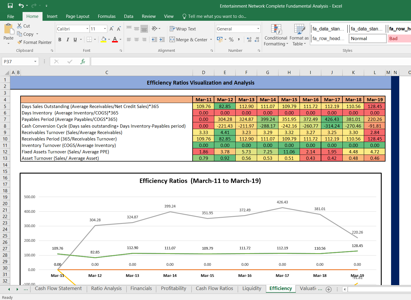
Task: Apply the fa_row_head cell style
Action: pos(329,38)
